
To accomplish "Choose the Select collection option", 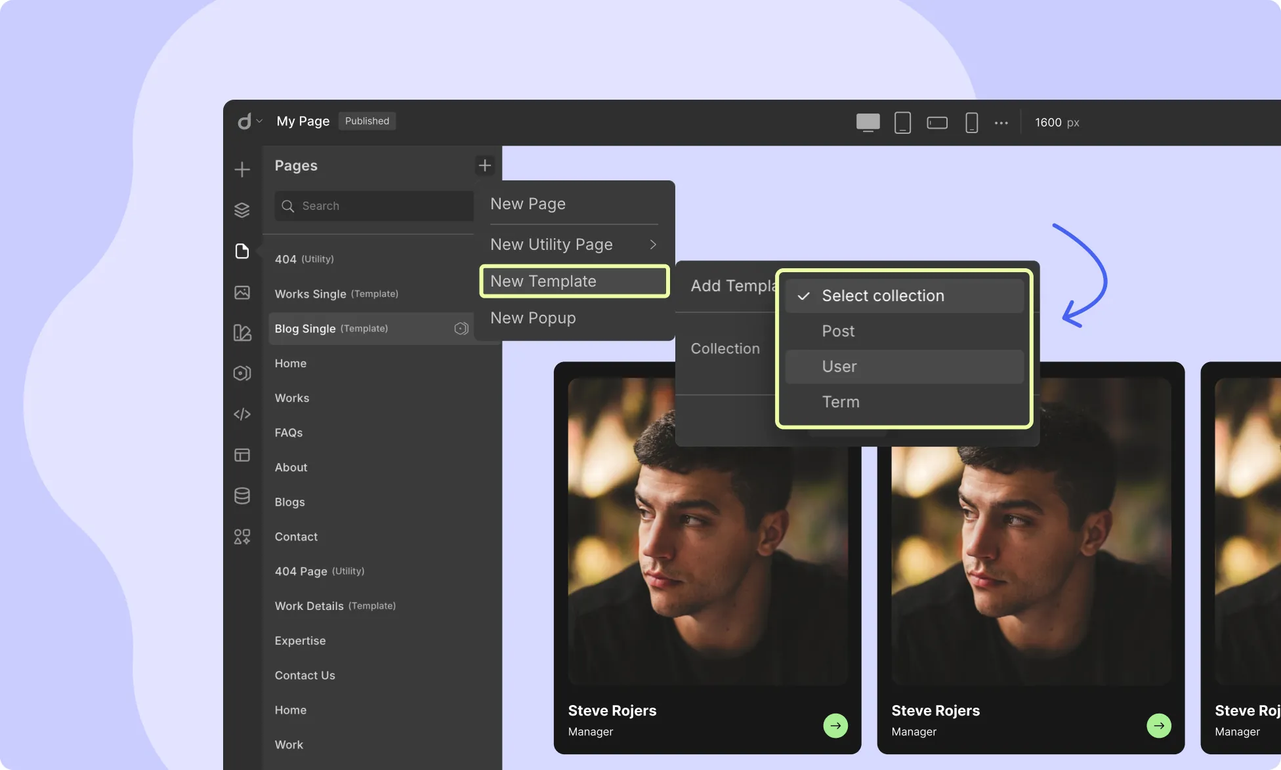I will [904, 296].
